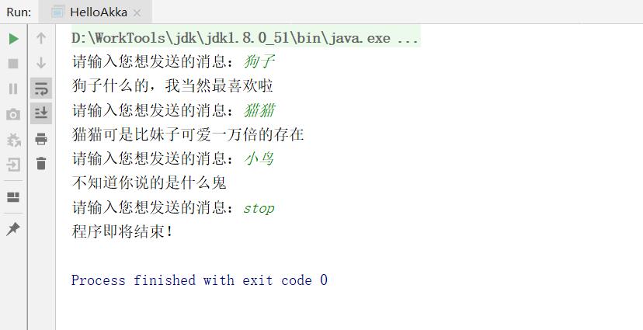
Task: Rerun HelloAkka with green play icon
Action: [x=13, y=38]
